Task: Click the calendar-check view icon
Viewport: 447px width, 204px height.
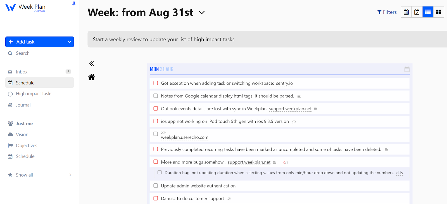Action: 417,12
